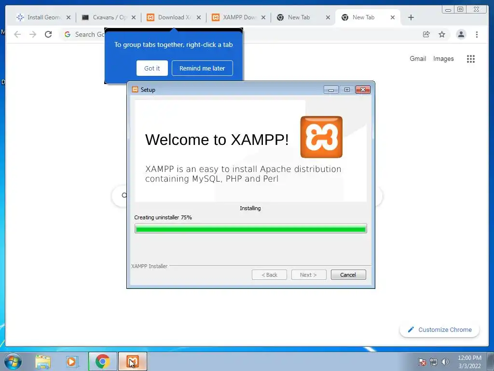Click the Next button in Setup
The width and height of the screenshot is (494, 371).
click(x=309, y=275)
